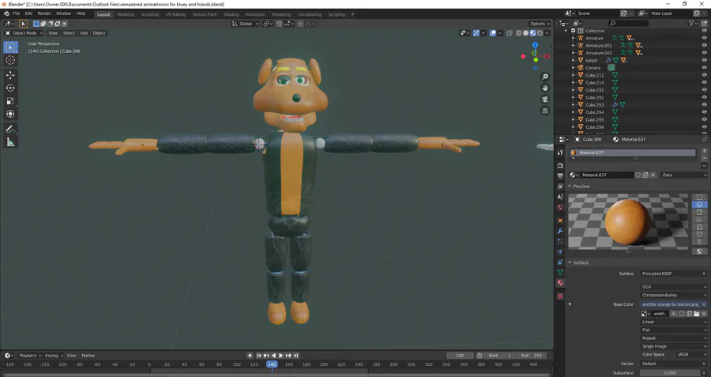Switch to the Shading workspace tab
This screenshot has width=711, height=377.
231,14
